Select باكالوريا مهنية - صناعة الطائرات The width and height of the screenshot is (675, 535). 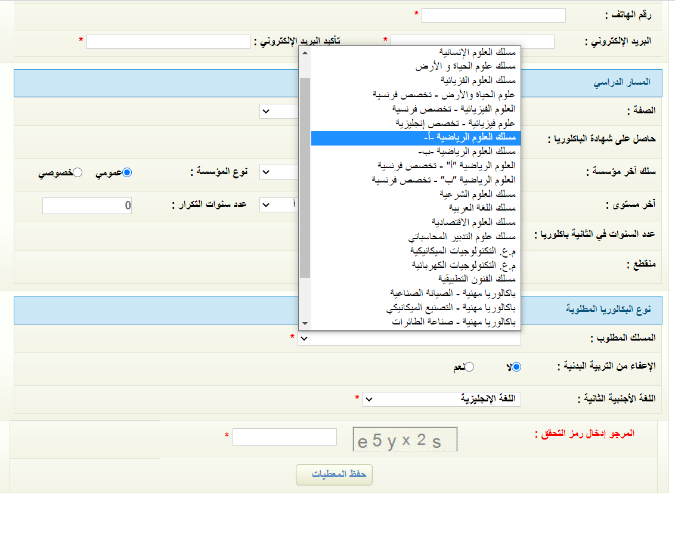click(416, 322)
